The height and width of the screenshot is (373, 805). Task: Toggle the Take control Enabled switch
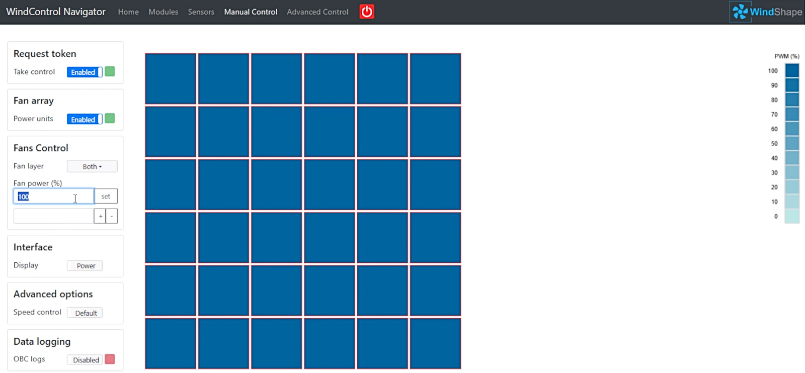[84, 72]
